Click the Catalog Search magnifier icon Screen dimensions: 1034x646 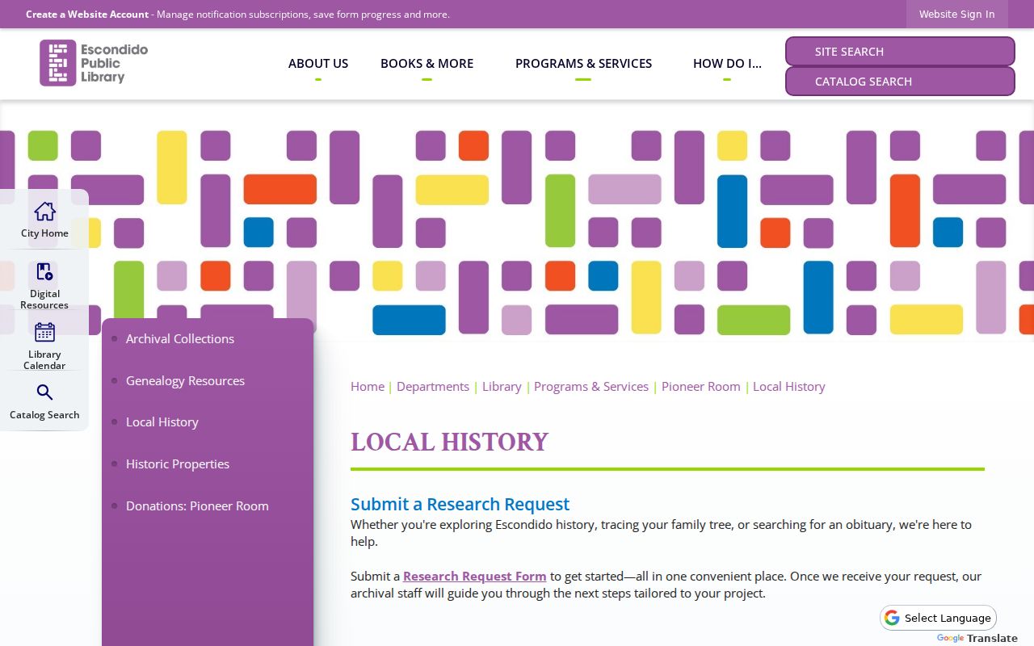tap(44, 392)
